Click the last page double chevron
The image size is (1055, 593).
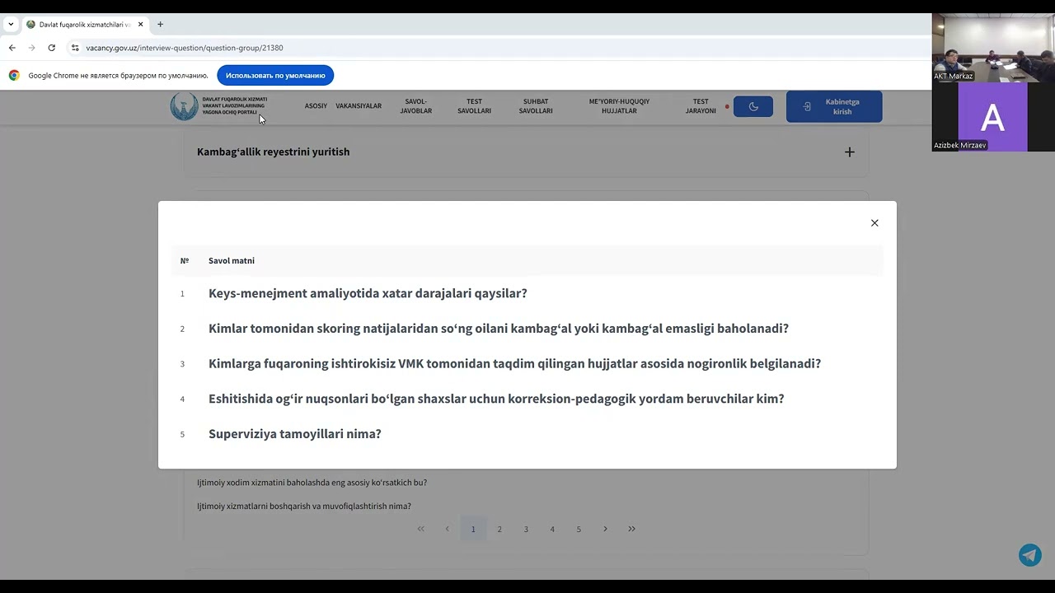click(x=632, y=529)
